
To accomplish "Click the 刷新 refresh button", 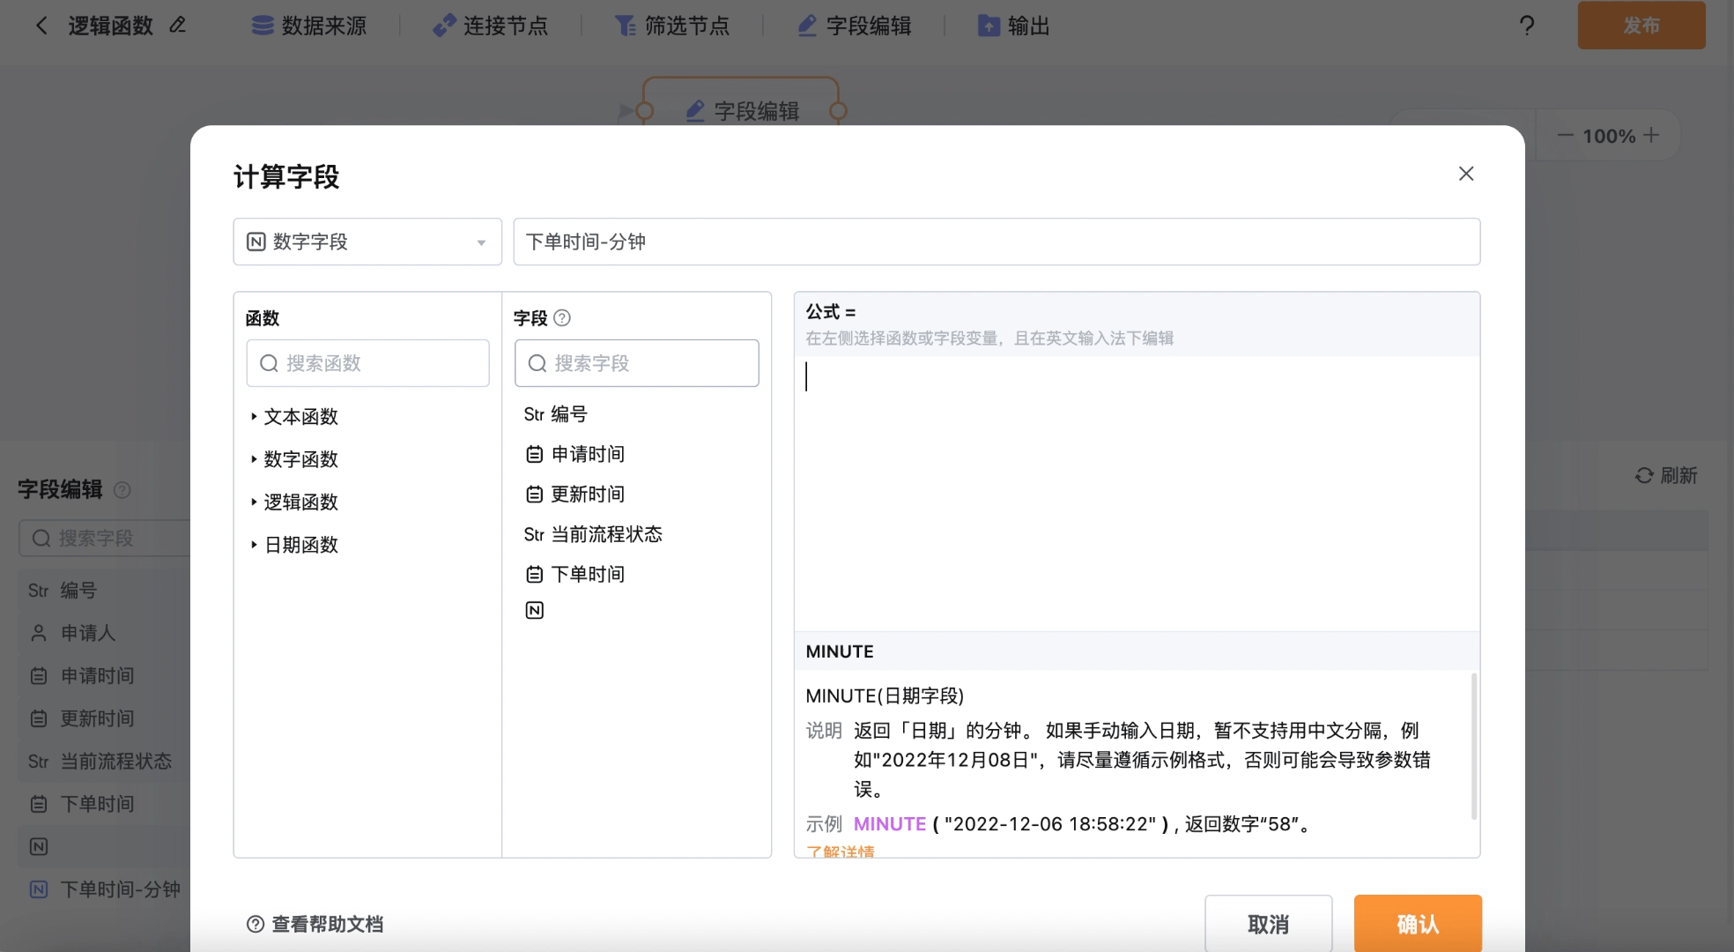I will (x=1666, y=476).
